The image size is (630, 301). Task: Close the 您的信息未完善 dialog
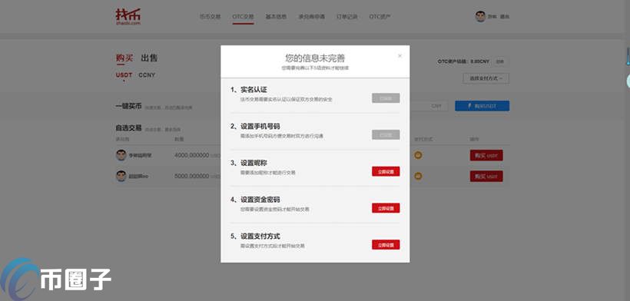[400, 56]
